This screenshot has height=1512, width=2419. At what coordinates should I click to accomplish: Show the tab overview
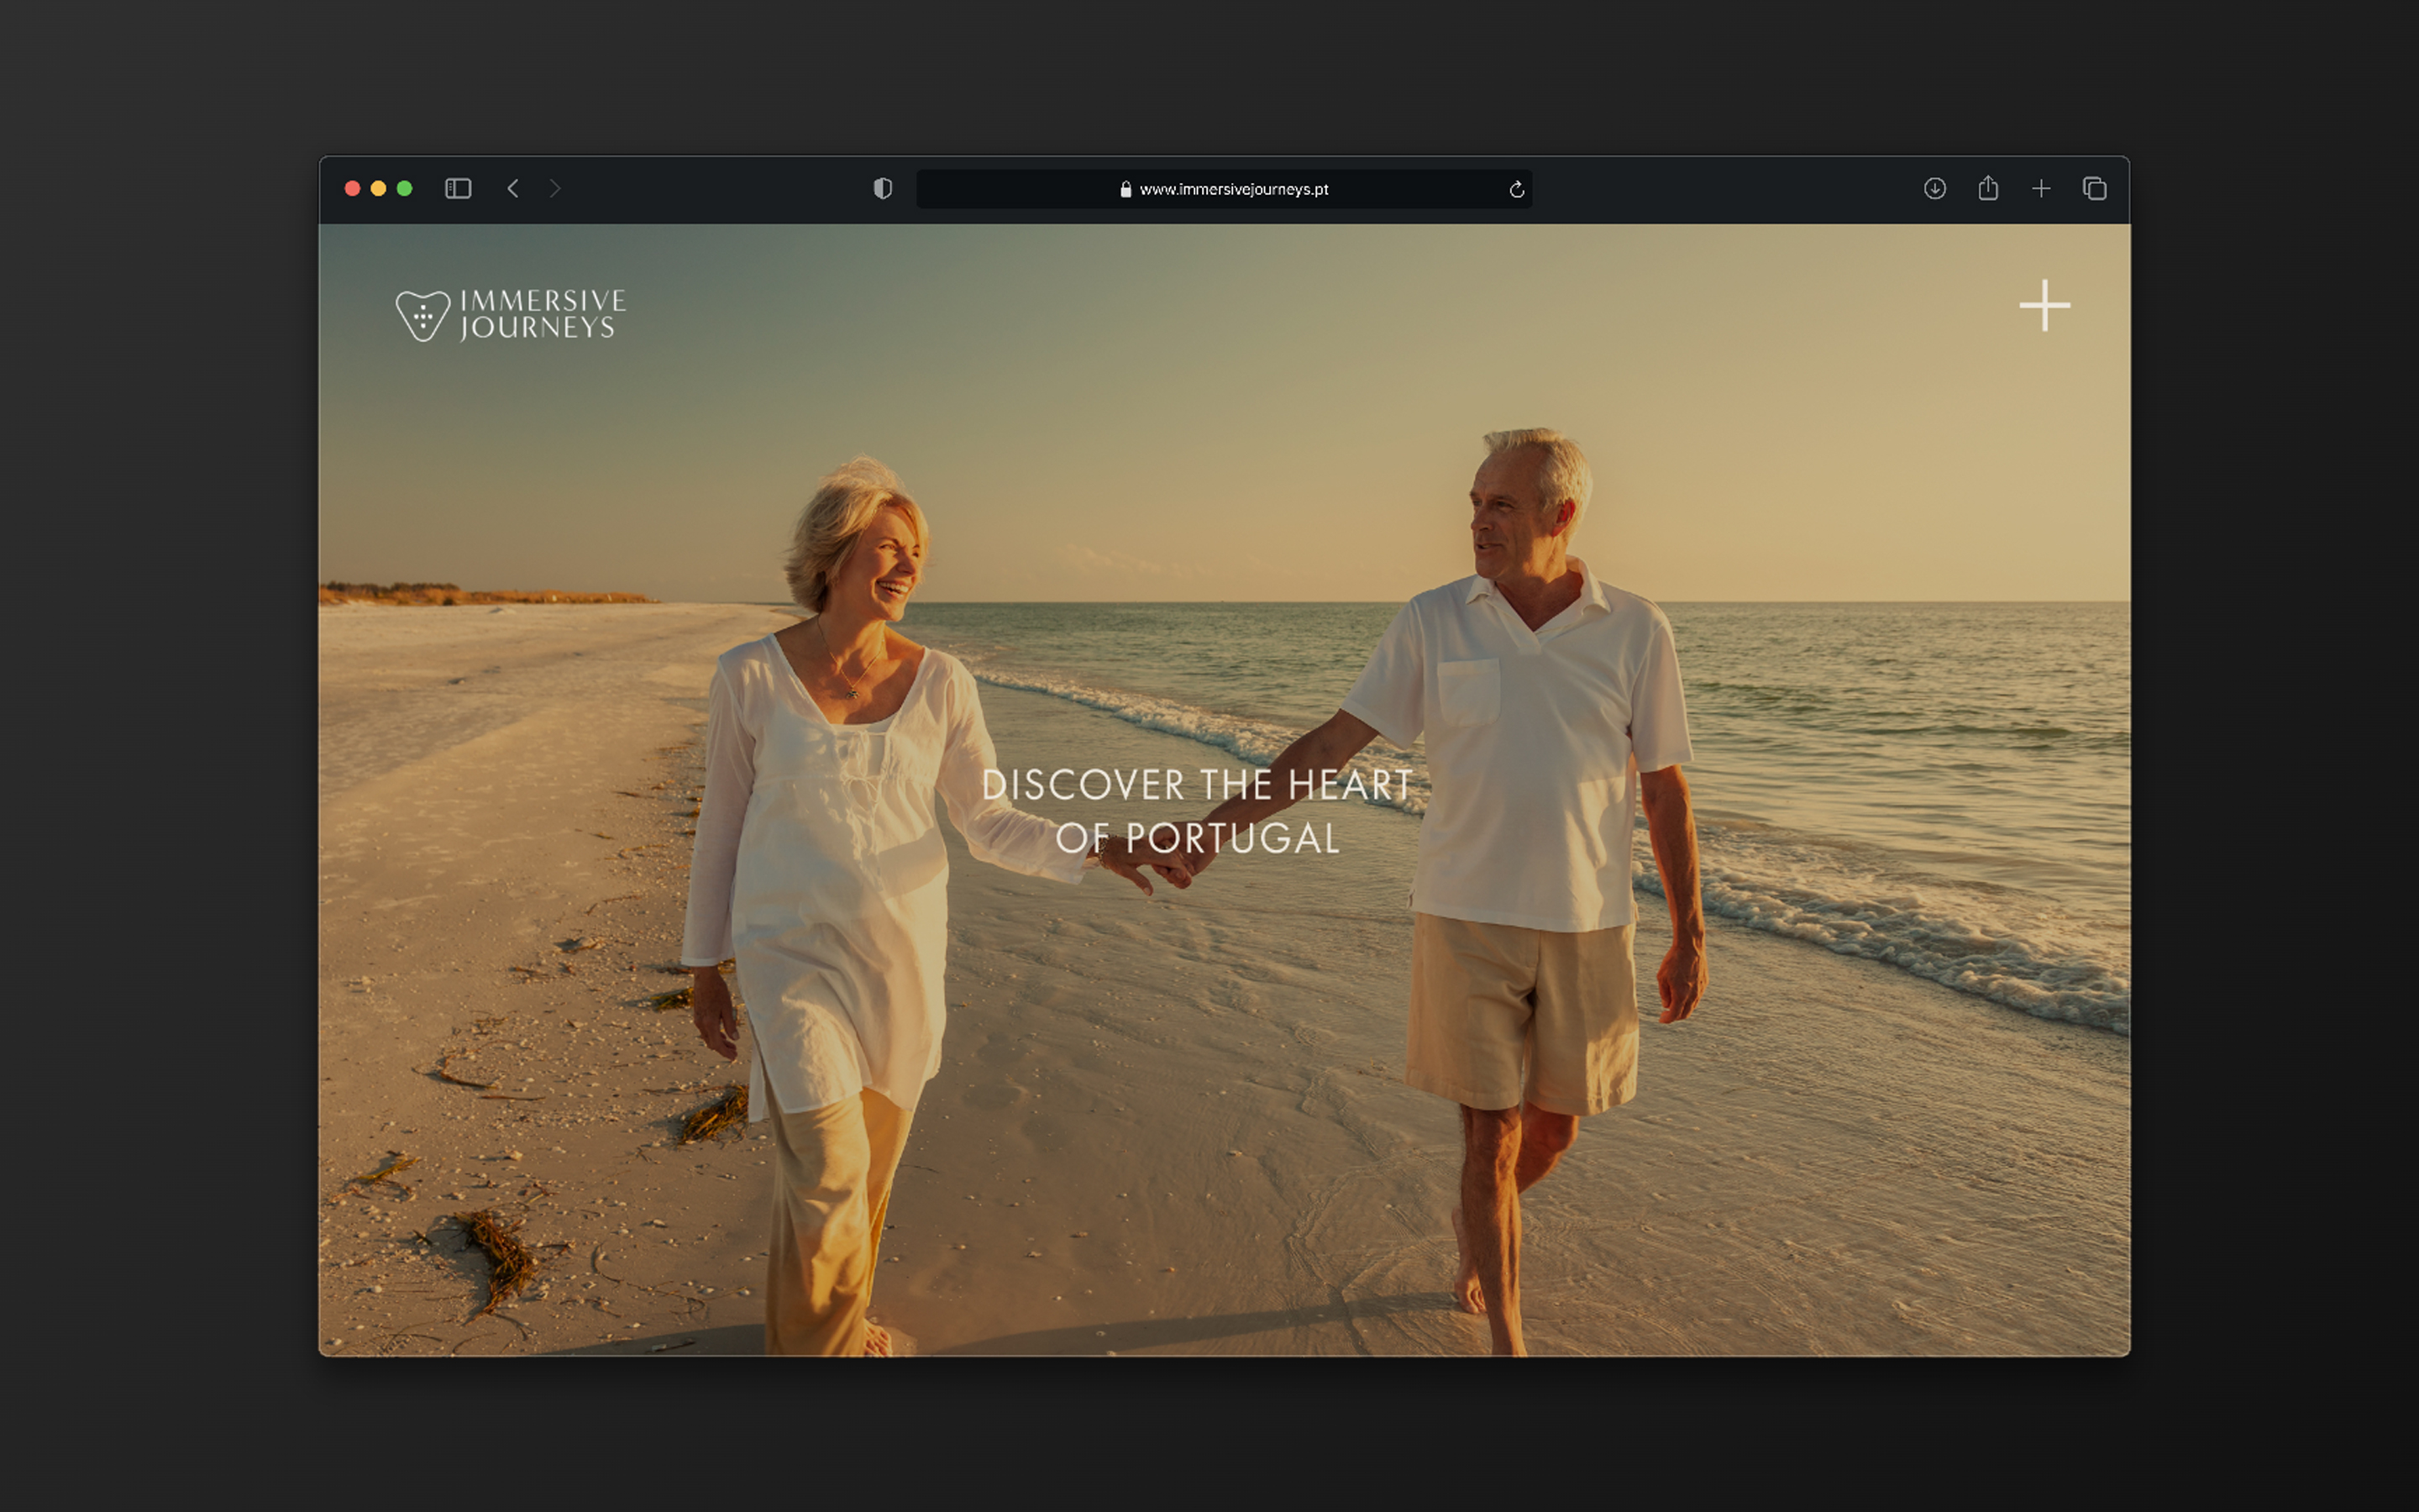click(2094, 189)
